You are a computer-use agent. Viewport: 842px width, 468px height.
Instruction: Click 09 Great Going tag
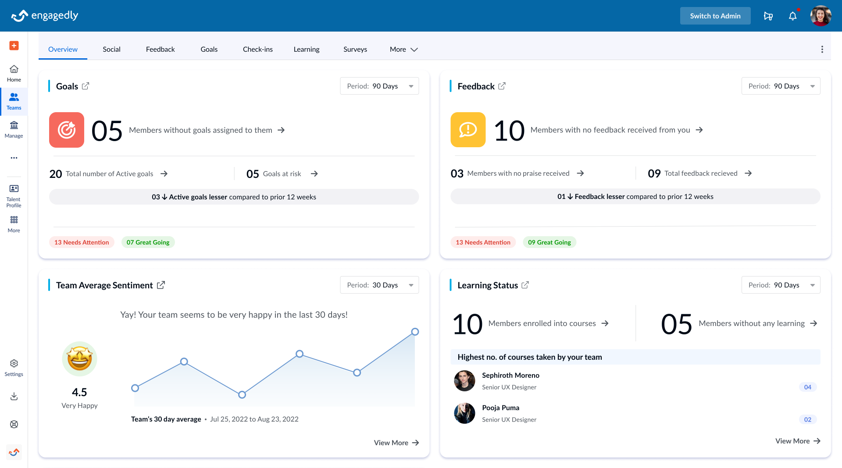(549, 242)
